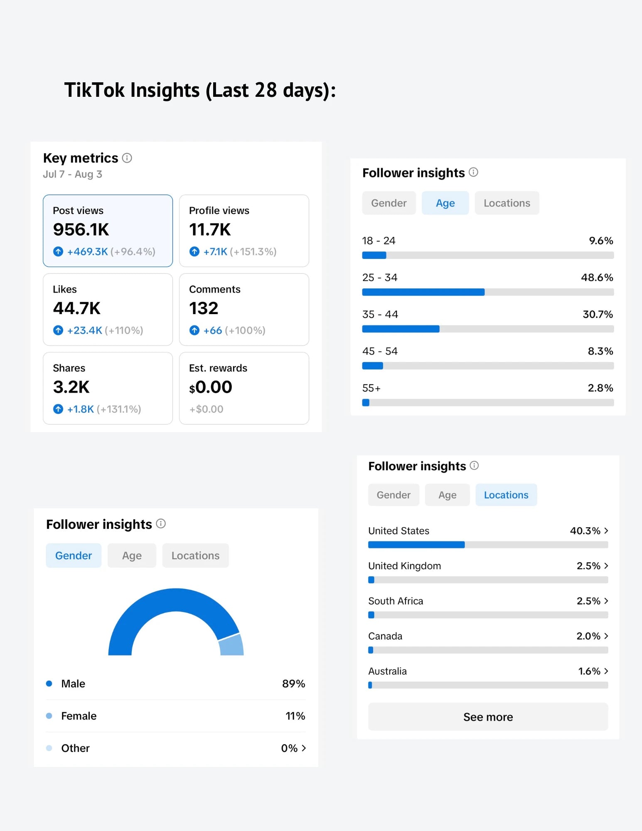Click the Post views up-arrow icon

point(58,251)
